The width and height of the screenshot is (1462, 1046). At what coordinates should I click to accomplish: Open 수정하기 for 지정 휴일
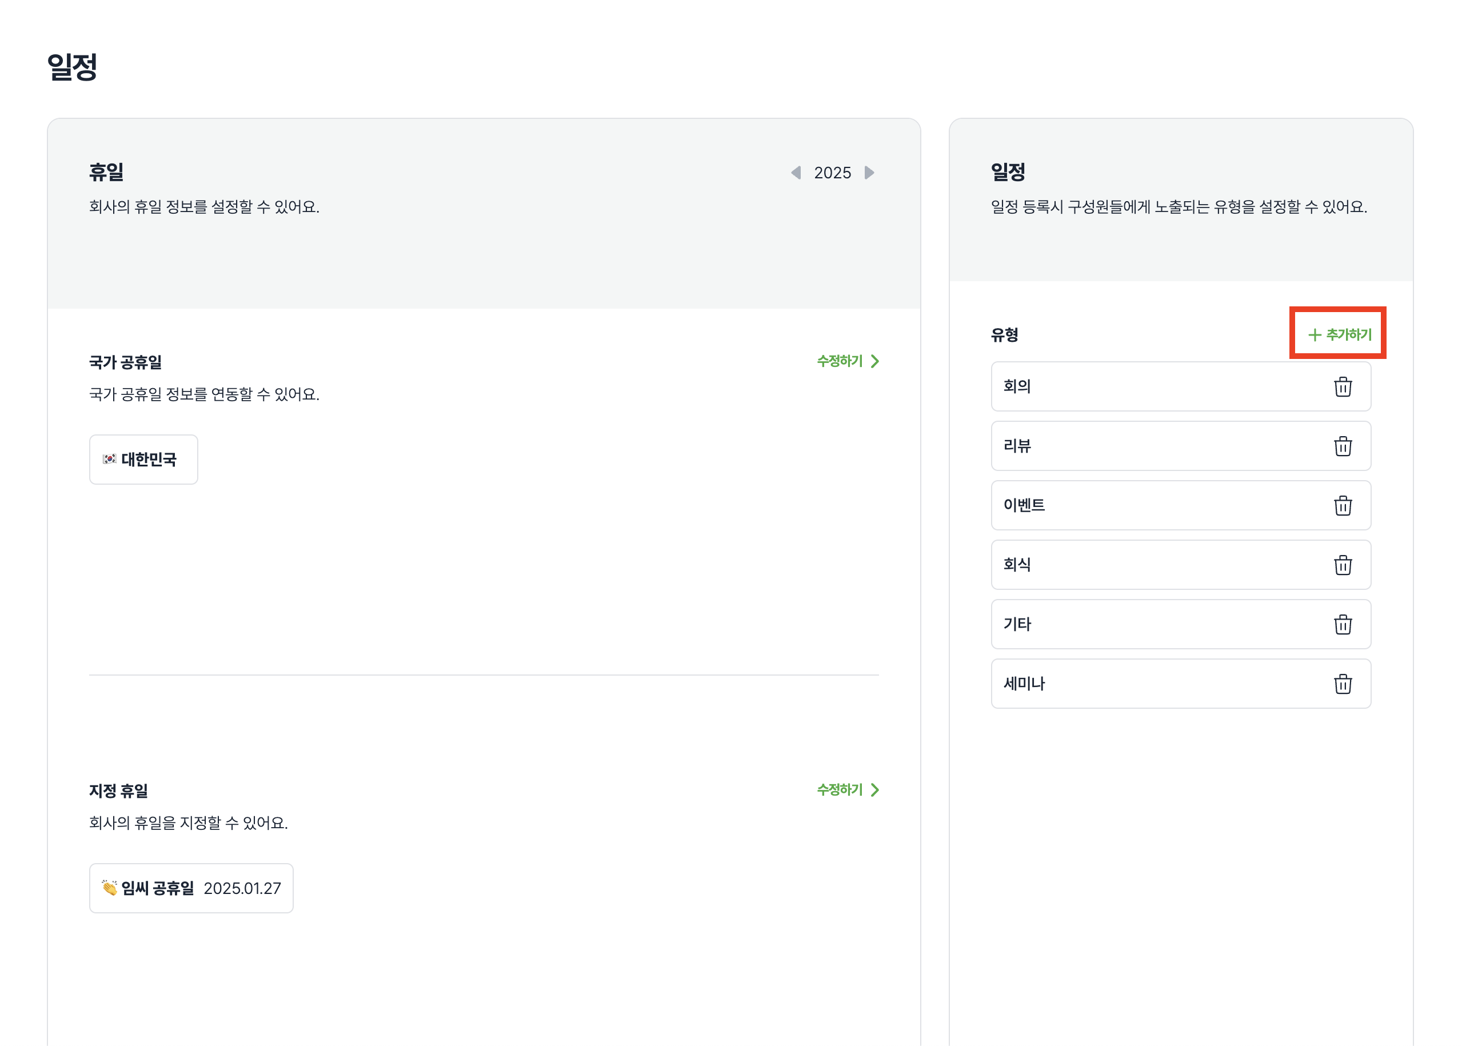pos(839,790)
